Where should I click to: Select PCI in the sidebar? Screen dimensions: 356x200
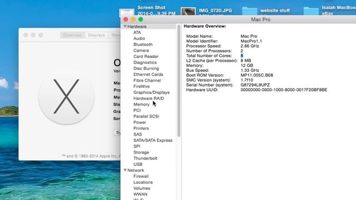[x=137, y=110]
